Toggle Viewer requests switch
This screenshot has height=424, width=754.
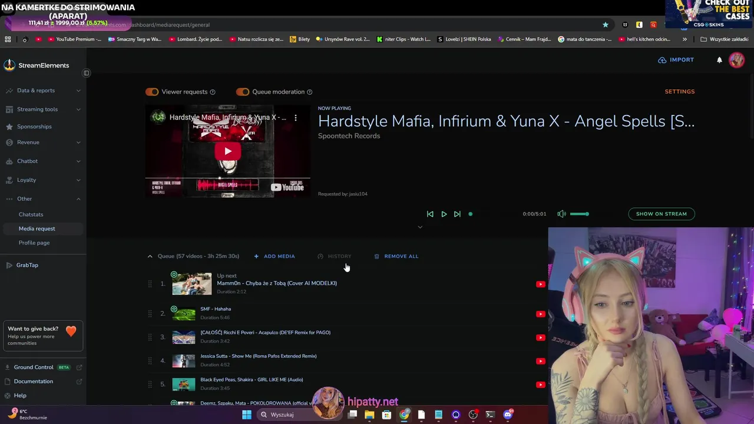coord(152,92)
